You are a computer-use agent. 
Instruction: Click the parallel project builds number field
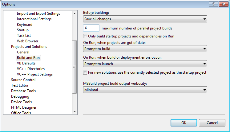pyautogui.click(x=91, y=28)
